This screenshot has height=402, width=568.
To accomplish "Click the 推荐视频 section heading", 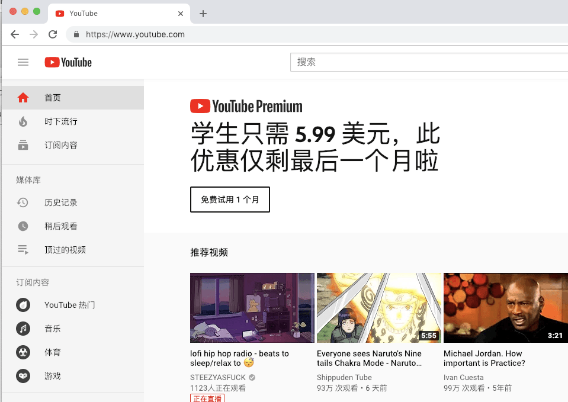I will 209,252.
